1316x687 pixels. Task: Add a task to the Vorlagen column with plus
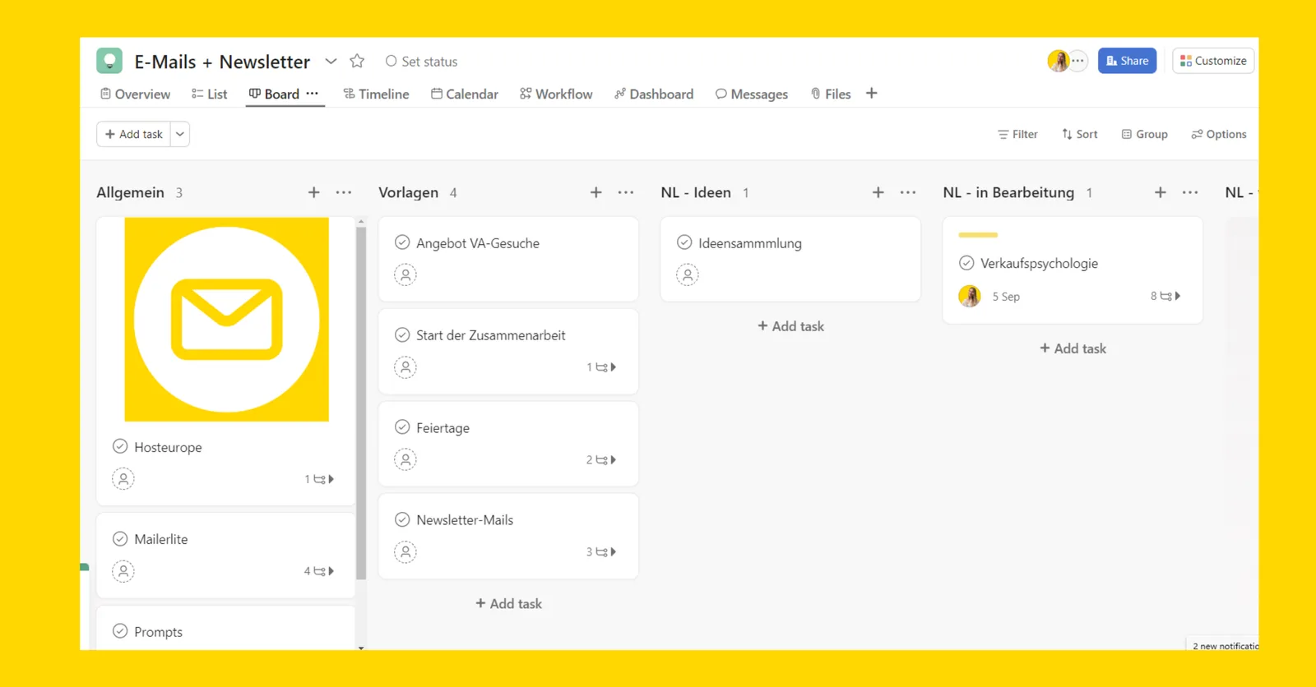[x=596, y=192]
